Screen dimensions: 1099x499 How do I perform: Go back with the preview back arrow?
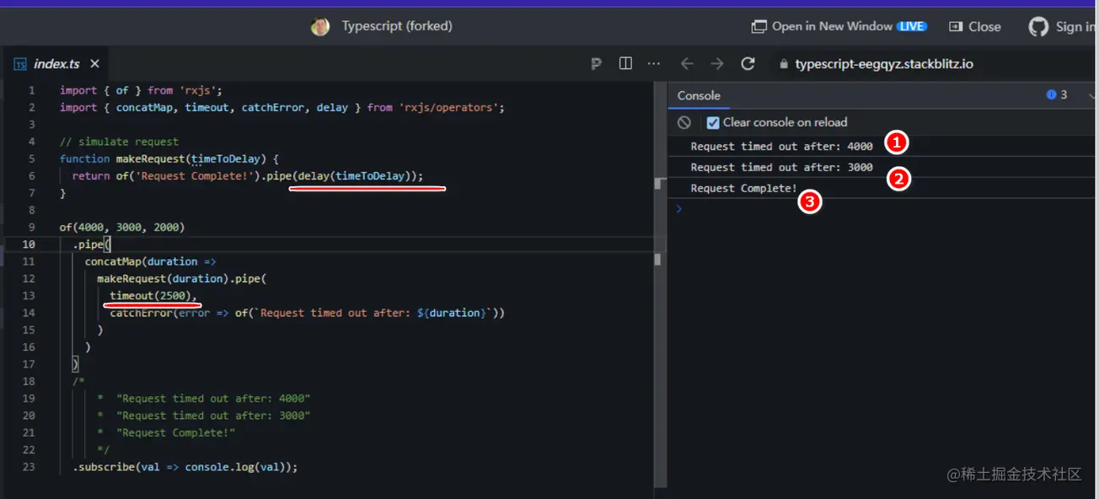click(x=687, y=64)
